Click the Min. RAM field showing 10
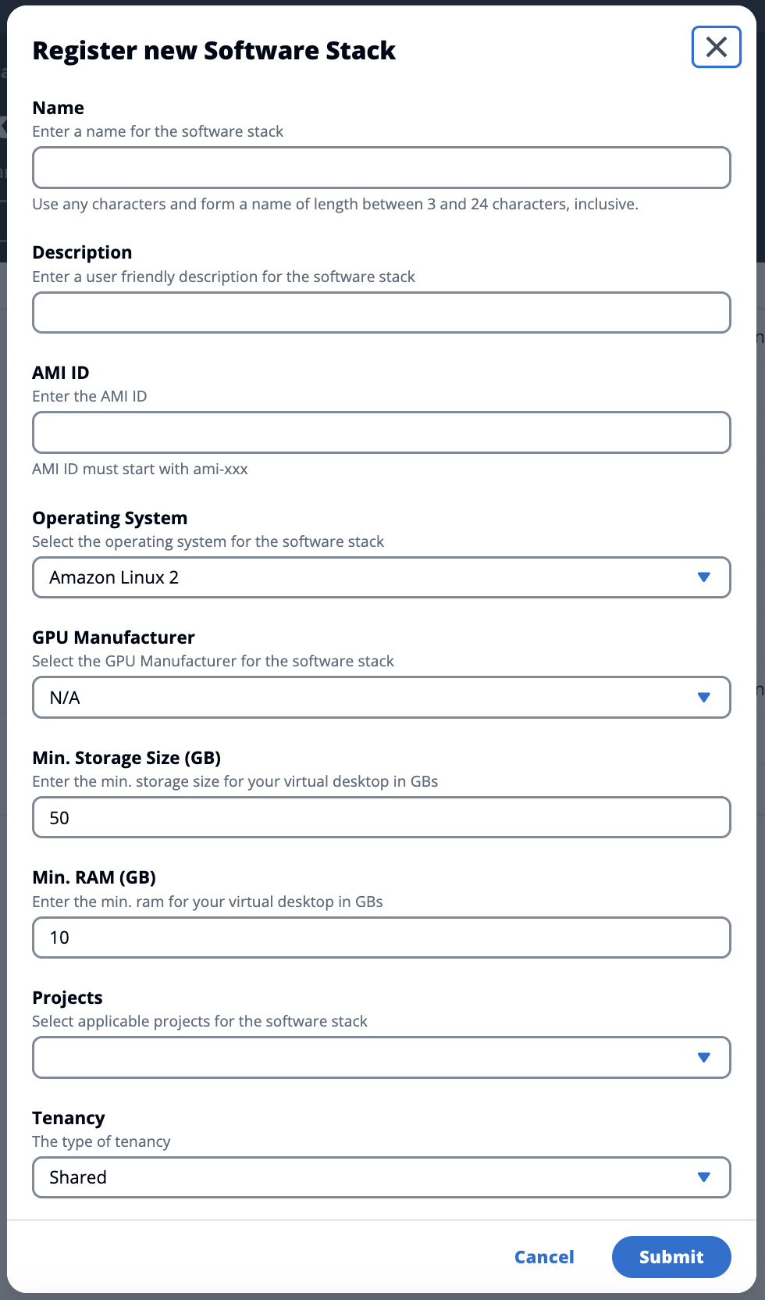This screenshot has width=765, height=1300. pos(381,937)
